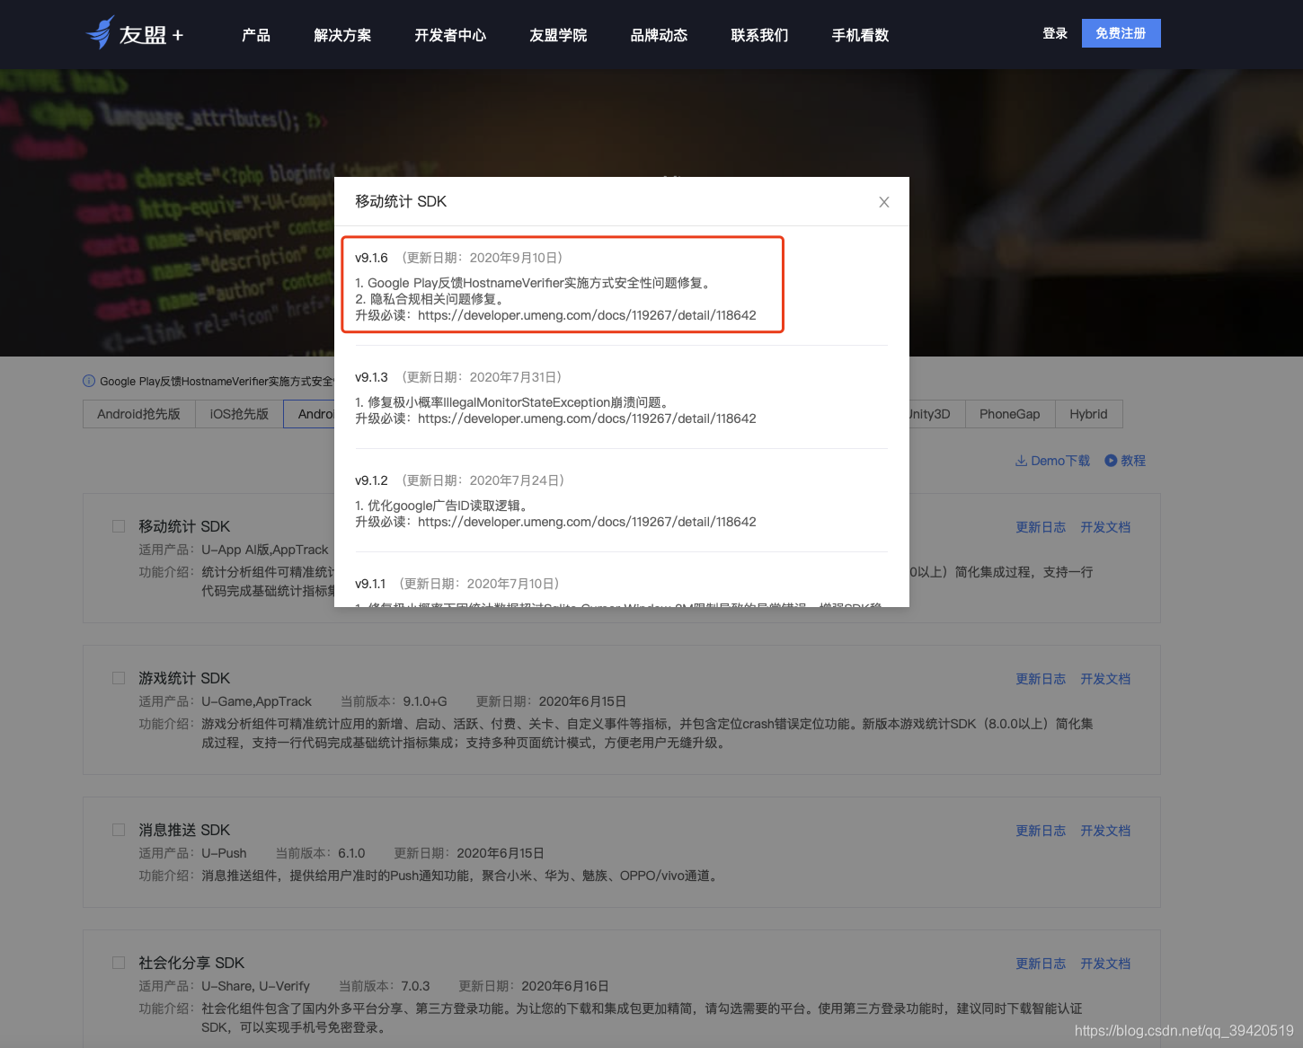The height and width of the screenshot is (1048, 1303).
Task: Open 更新日志 for 消息推送 SDK
Action: 1041,831
